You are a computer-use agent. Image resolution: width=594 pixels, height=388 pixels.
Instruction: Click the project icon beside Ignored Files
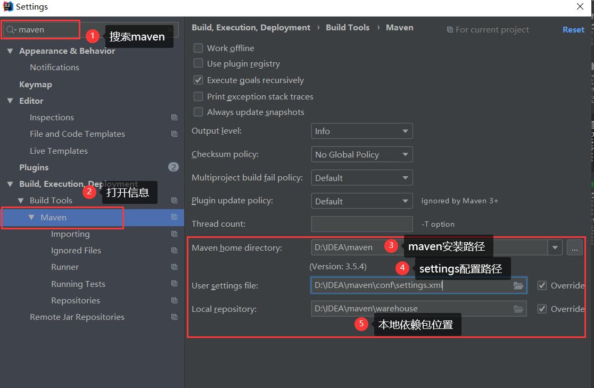pyautogui.click(x=174, y=251)
